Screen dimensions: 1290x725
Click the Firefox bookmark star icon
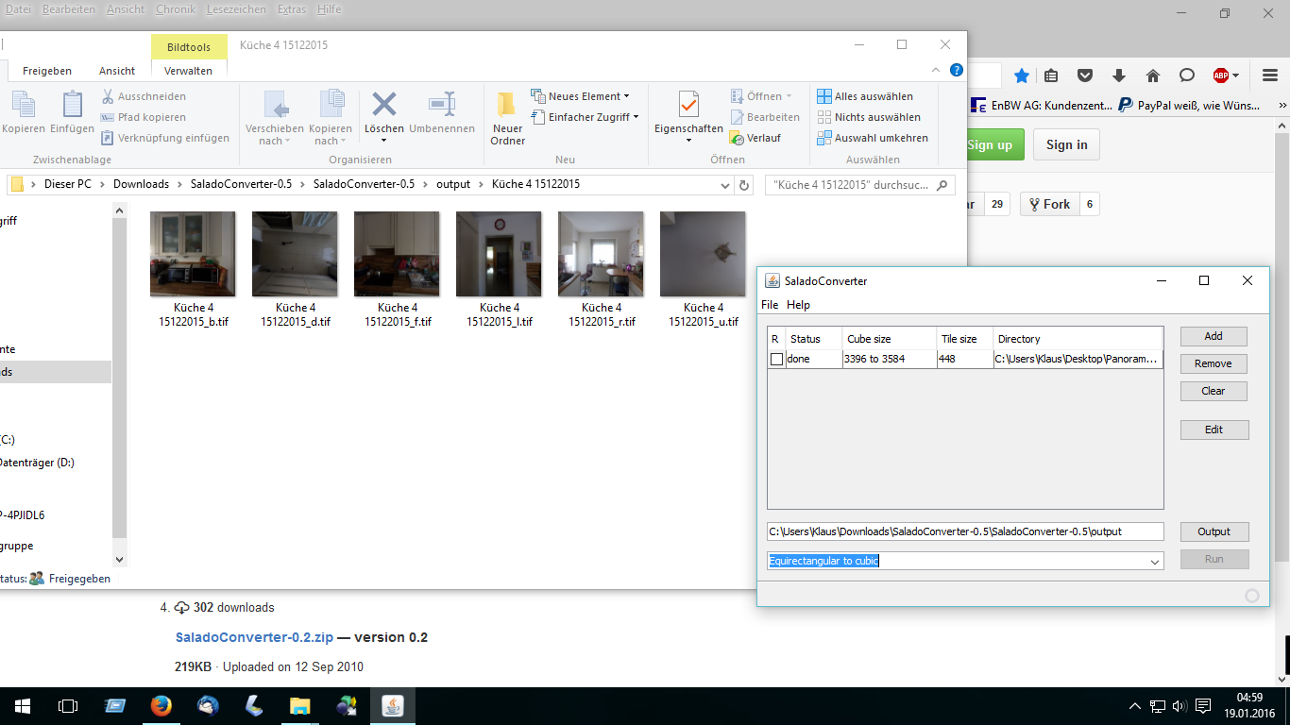1021,76
